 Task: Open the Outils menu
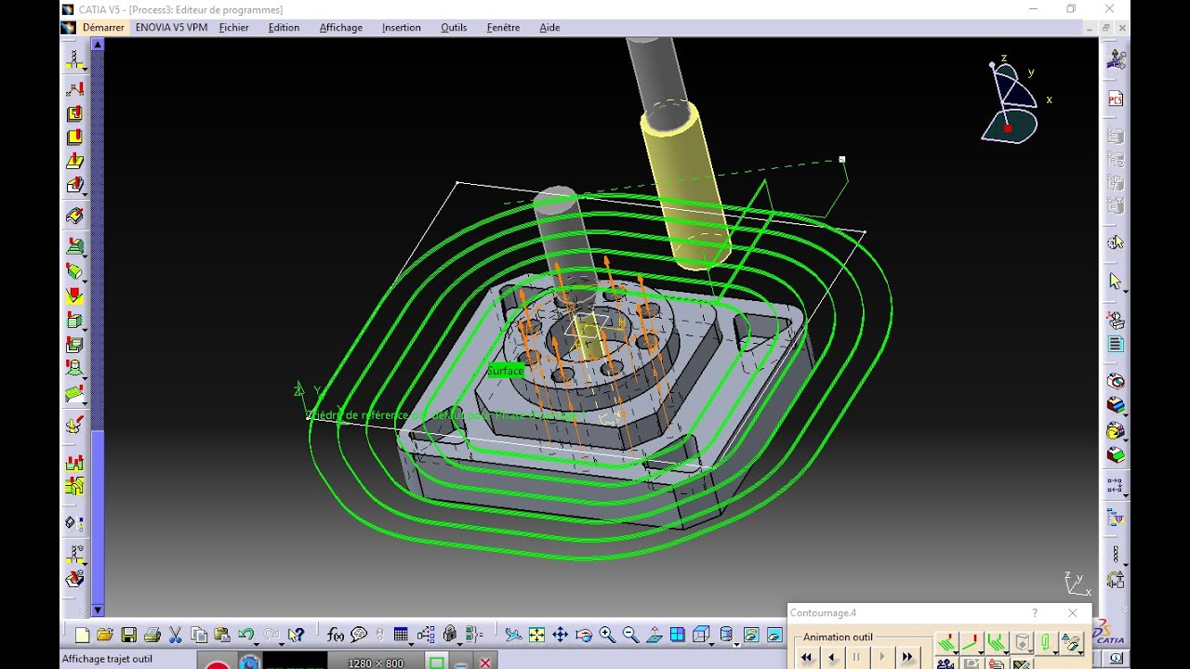pyautogui.click(x=454, y=28)
